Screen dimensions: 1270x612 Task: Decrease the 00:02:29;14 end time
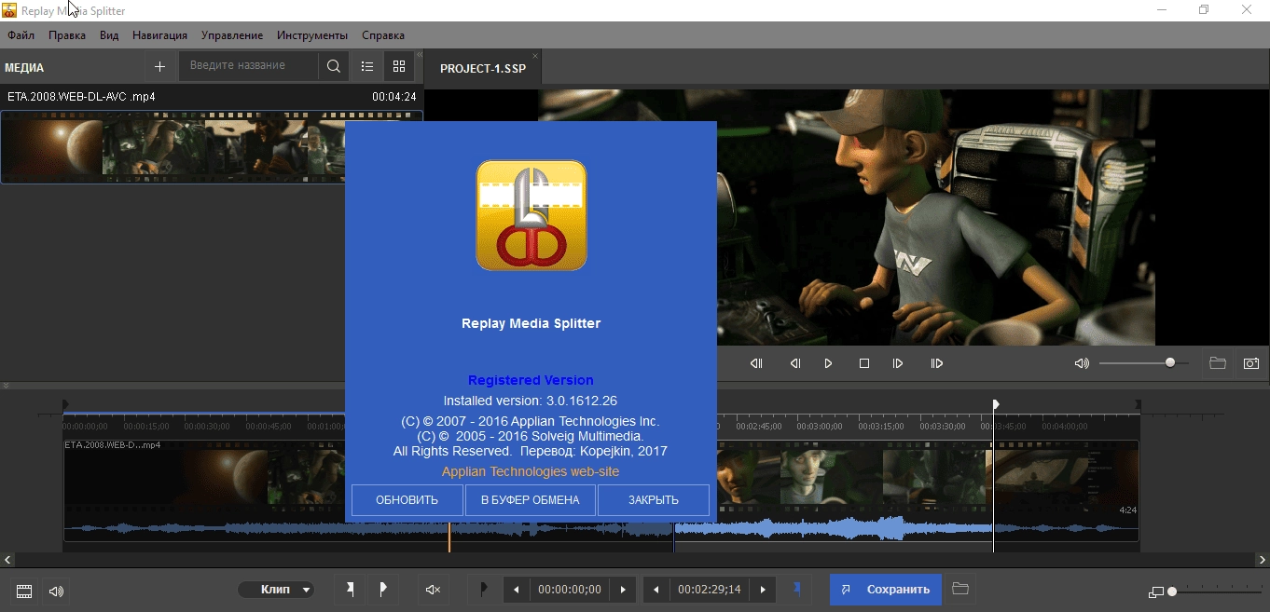coord(656,590)
